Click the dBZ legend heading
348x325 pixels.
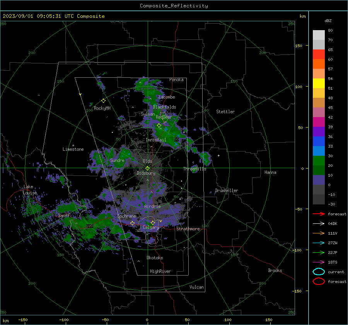[328, 20]
